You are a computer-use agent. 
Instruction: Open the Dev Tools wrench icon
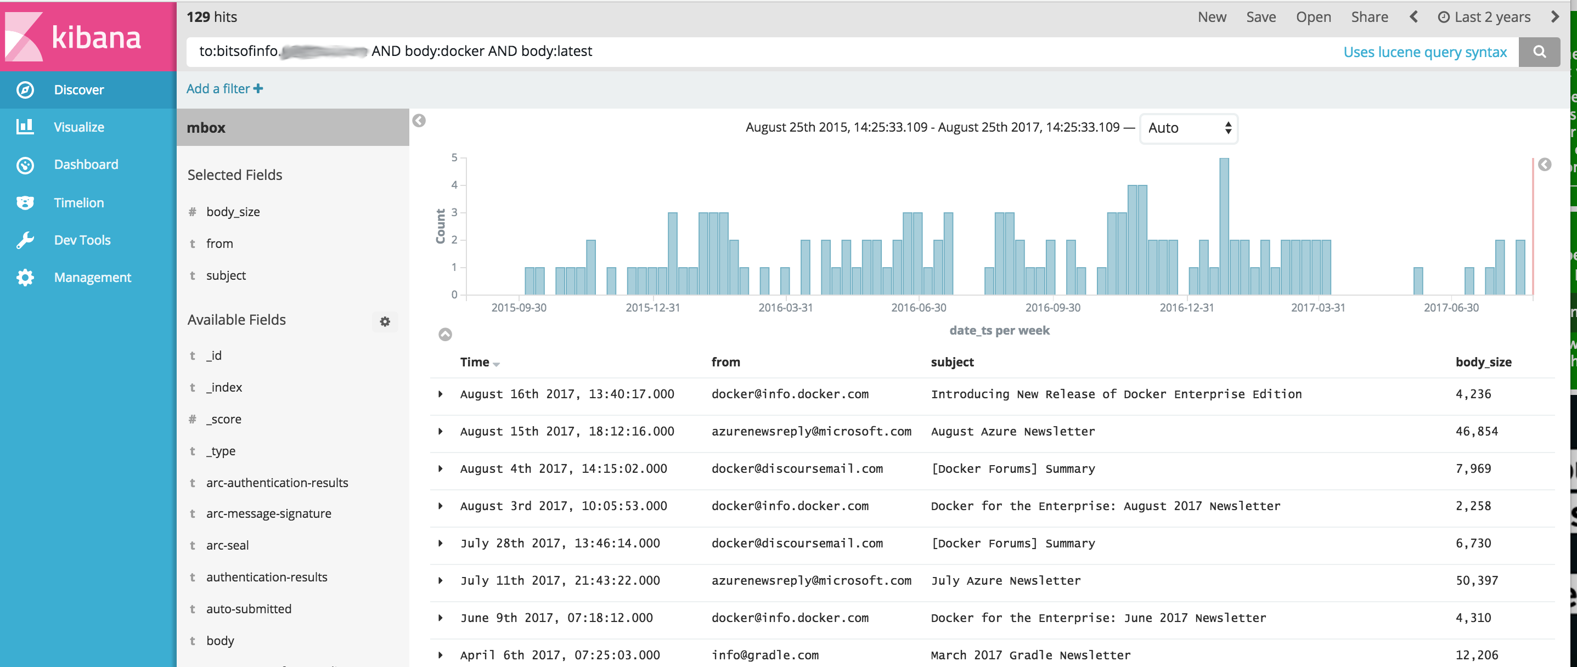coord(25,240)
